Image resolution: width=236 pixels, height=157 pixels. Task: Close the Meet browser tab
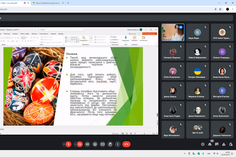click(x=28, y=3)
